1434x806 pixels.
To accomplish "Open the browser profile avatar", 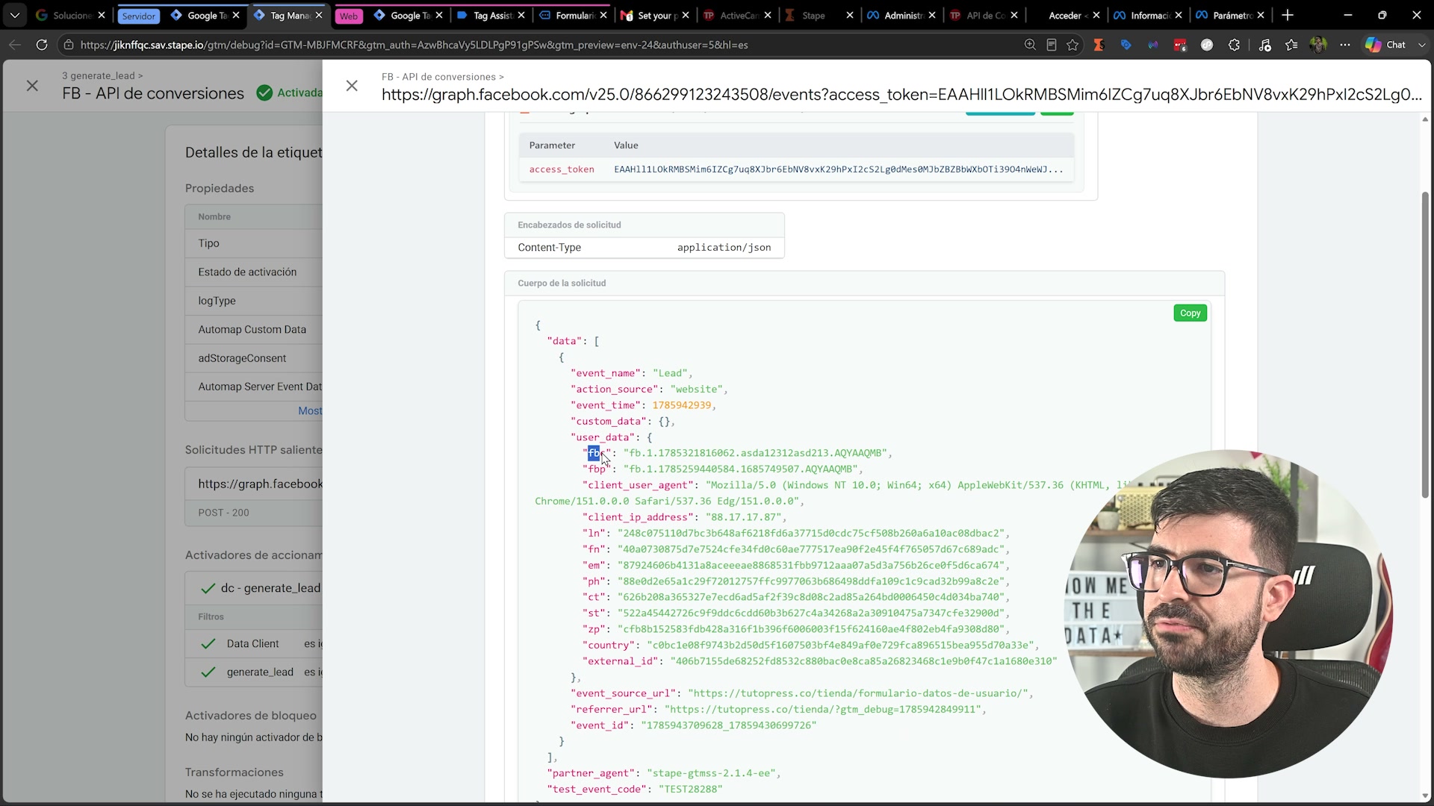I will click(1318, 45).
